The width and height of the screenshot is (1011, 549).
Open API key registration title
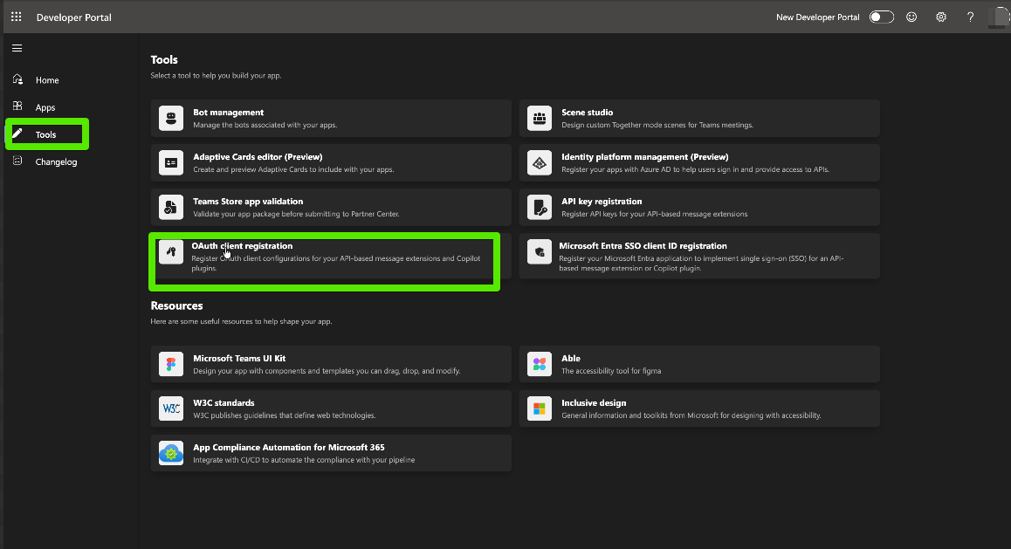coord(602,201)
